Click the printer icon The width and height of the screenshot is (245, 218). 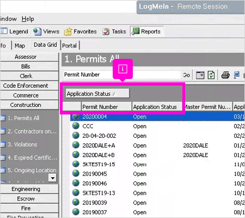coord(225,75)
